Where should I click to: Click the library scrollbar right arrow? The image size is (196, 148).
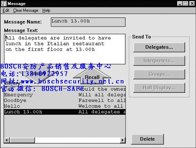(123, 140)
